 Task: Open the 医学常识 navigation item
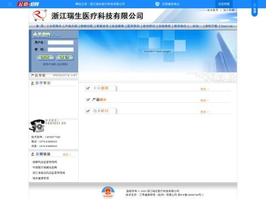click(134, 26)
